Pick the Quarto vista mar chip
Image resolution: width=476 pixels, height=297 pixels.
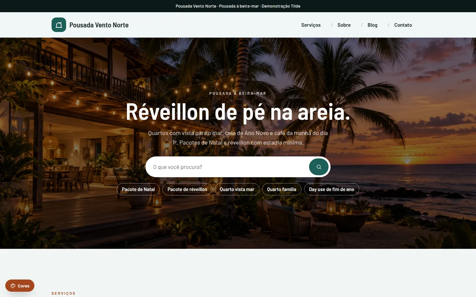pyautogui.click(x=237, y=189)
